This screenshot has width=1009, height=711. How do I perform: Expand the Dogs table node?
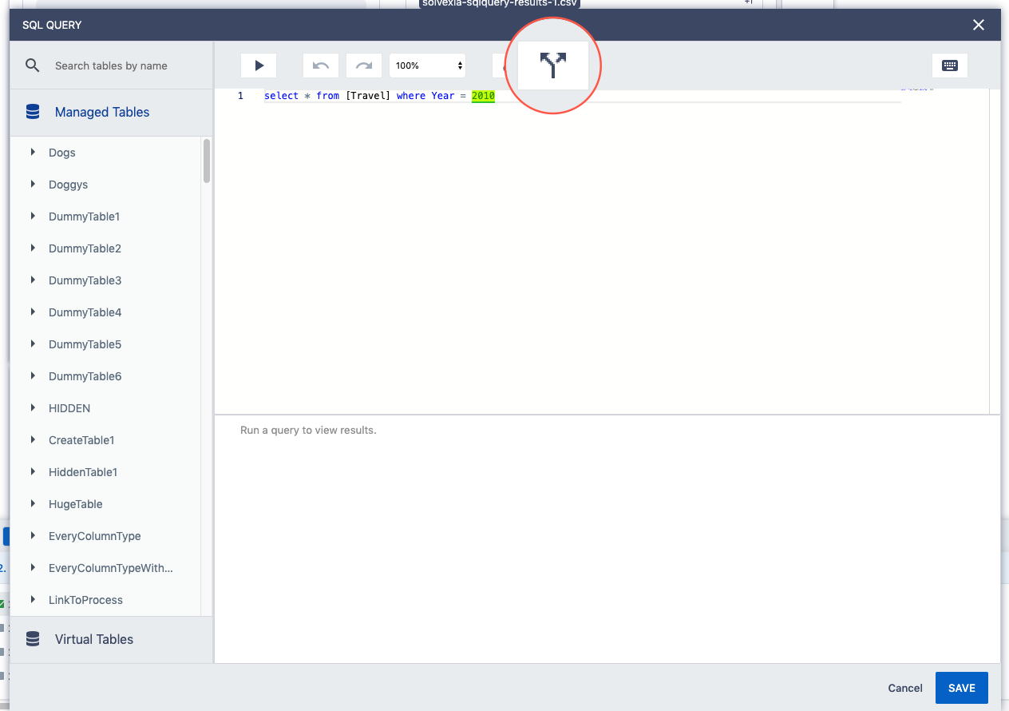[33, 152]
